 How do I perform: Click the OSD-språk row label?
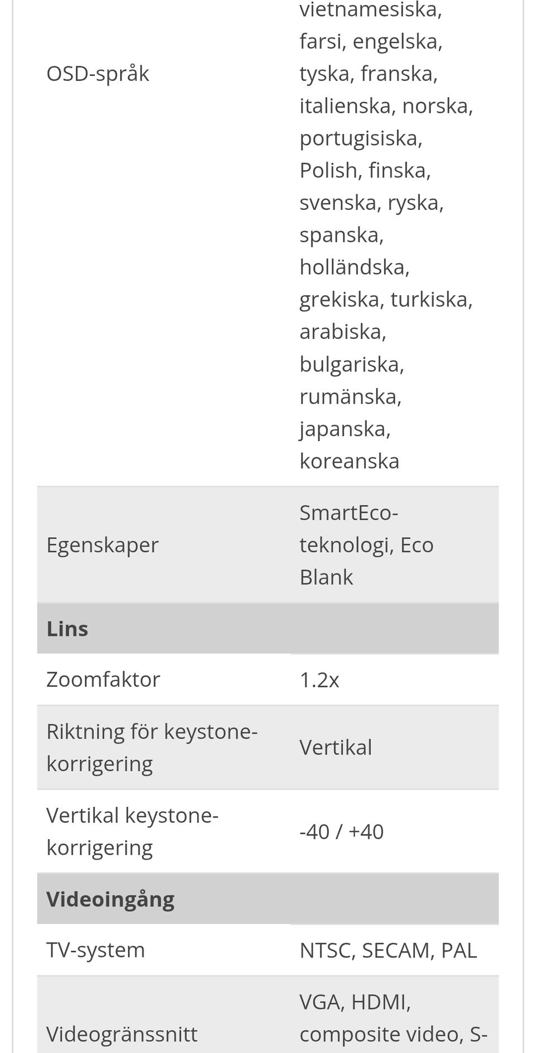[x=98, y=74]
